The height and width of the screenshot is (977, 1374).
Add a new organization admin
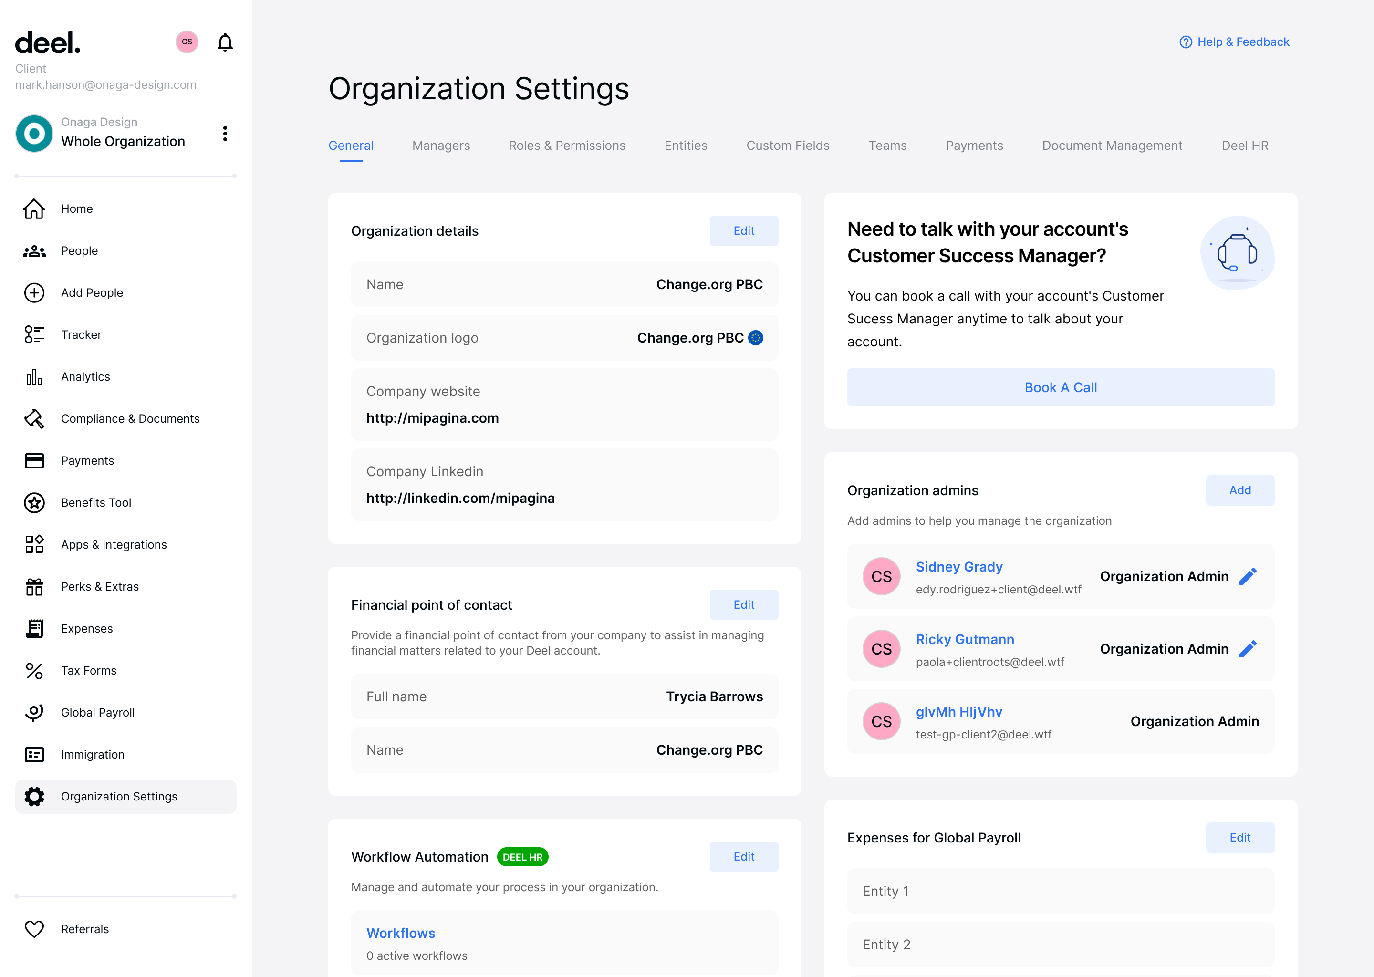(x=1240, y=490)
